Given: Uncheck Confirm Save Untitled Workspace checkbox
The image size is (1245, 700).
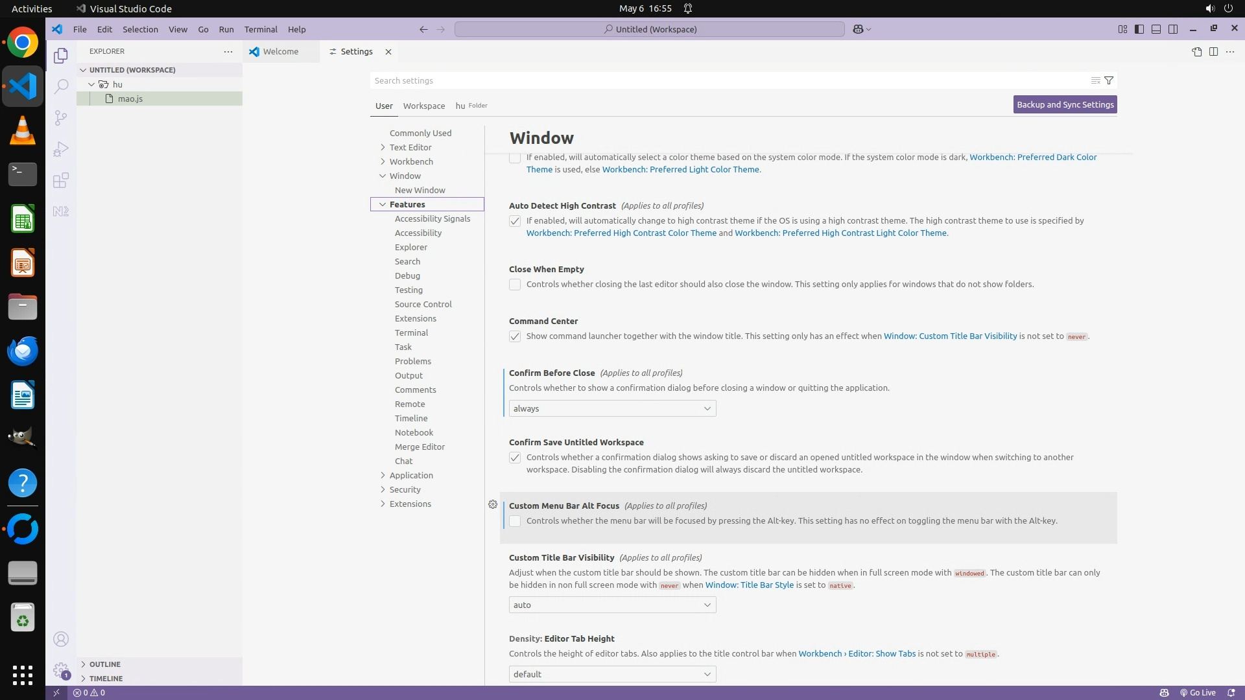Looking at the screenshot, I should coord(515,458).
